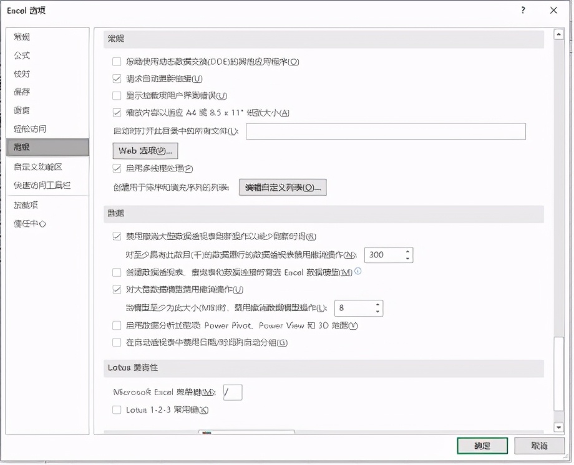
Task: Decrease the data model size 8 spinner down arrow
Action: (x=378, y=312)
